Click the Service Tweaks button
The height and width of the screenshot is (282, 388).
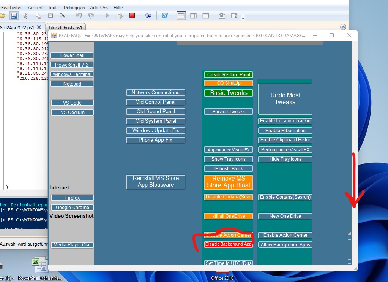point(229,111)
